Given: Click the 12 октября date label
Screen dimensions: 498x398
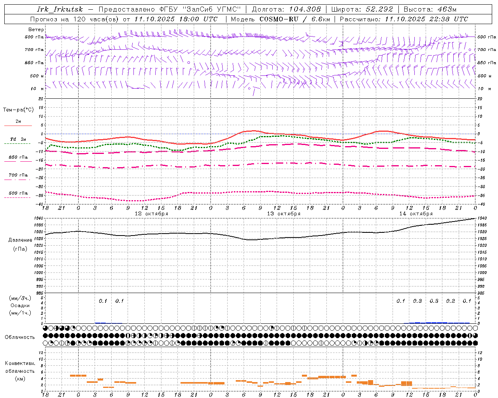Looking at the screenshot, I should point(151,214).
